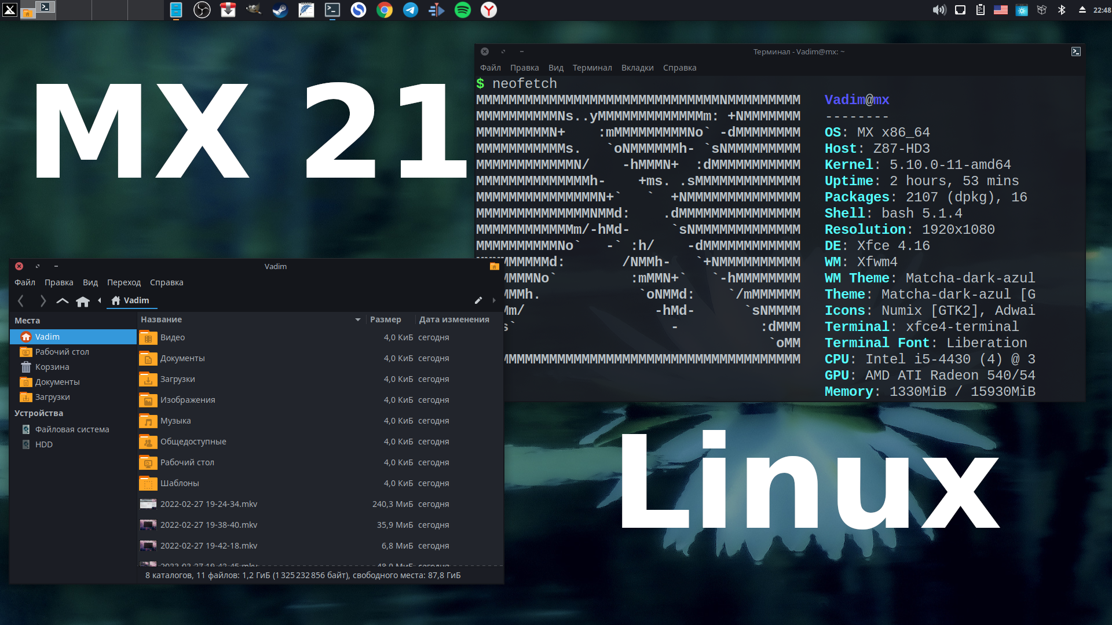Switch to the second empty workspace

[74, 10]
